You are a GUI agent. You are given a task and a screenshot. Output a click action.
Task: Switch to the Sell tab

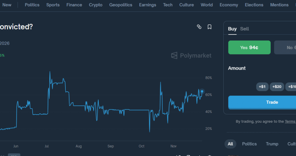[244, 29]
